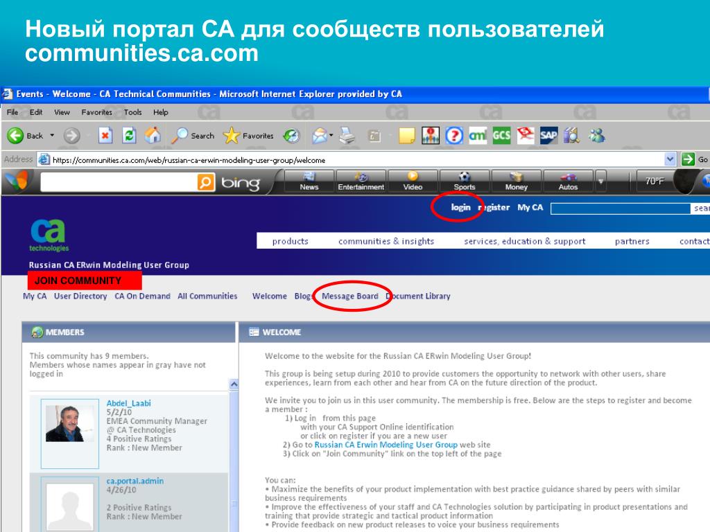Image resolution: width=710 pixels, height=532 pixels.
Task: Open services, education & support menu
Action: point(524,241)
